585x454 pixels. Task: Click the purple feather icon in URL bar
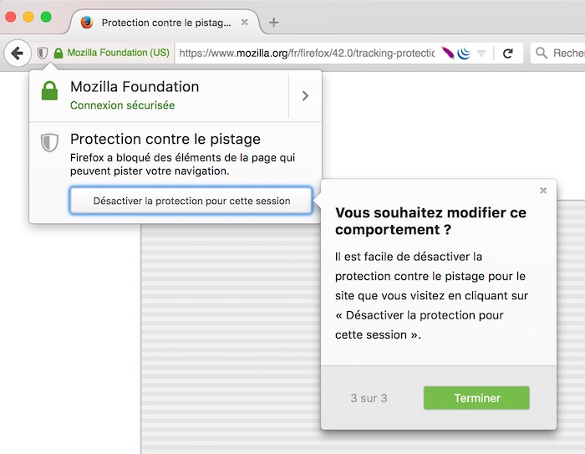(448, 54)
